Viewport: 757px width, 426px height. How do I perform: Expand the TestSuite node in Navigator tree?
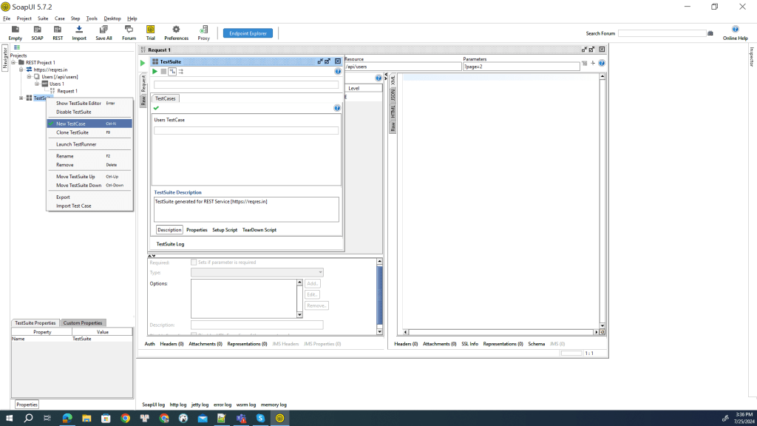tap(21, 98)
